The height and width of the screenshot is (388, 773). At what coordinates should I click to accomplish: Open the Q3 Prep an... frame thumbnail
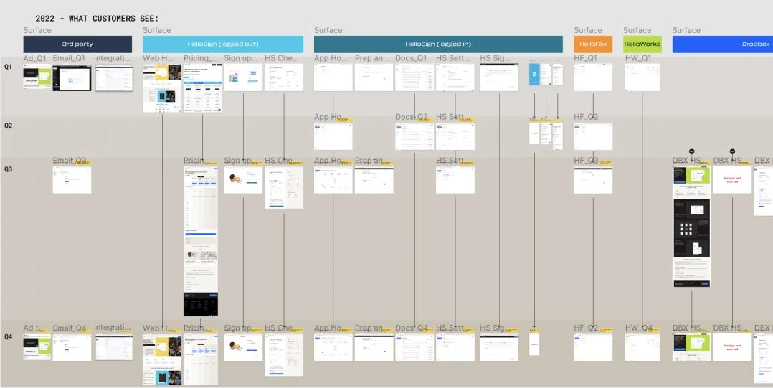(374, 180)
